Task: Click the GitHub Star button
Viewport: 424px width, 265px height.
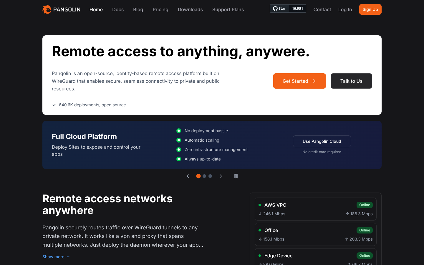Action: pyautogui.click(x=279, y=9)
